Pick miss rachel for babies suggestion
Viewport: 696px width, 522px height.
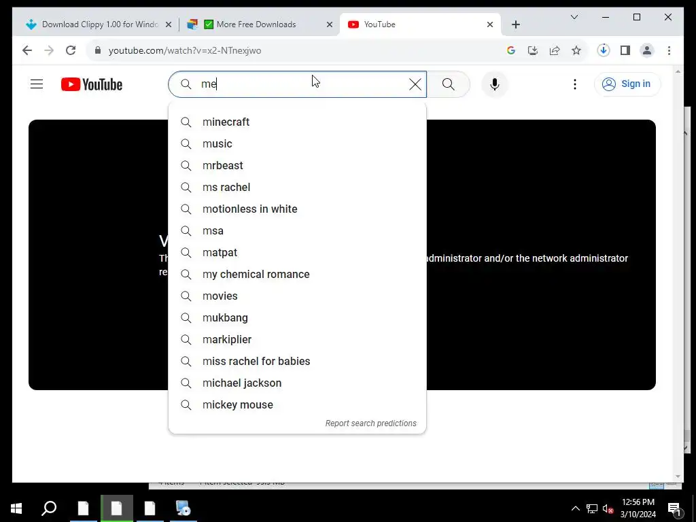click(298, 362)
